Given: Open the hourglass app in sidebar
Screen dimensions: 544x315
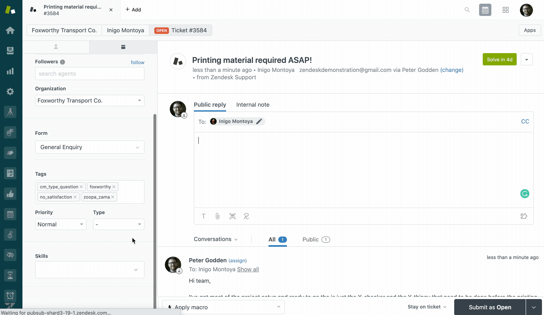Looking at the screenshot, I should click(x=10, y=275).
